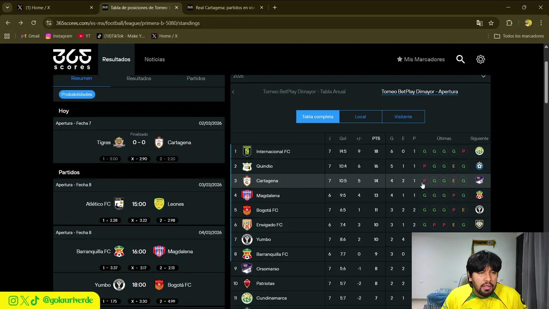Go back with the browser back arrow
The image size is (549, 309).
[x=8, y=23]
